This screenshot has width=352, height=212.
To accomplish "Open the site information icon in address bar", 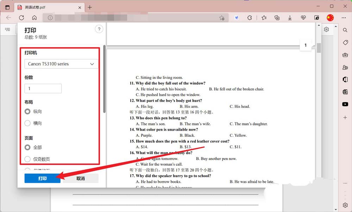I will pos(50,18).
